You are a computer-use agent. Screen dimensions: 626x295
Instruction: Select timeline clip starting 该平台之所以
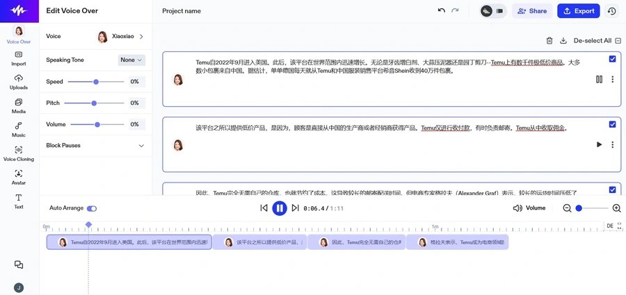pos(259,242)
